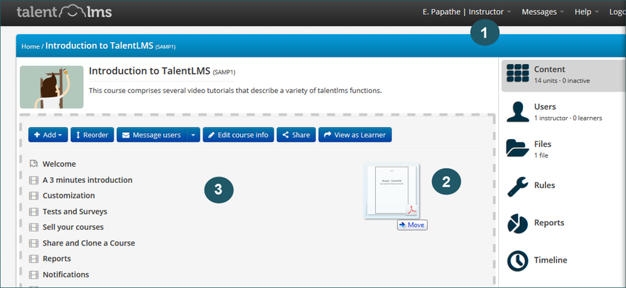Open the A 3 minutes introduction unit
This screenshot has height=288, width=626.
pos(87,180)
